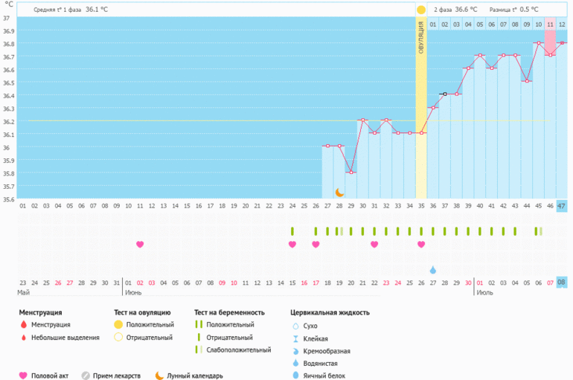The image size is (573, 380).
Task: Click the pink phase-two day 11 header
Action: tap(550, 25)
